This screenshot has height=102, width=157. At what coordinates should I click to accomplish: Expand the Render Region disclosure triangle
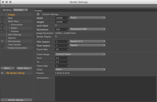point(35,37)
